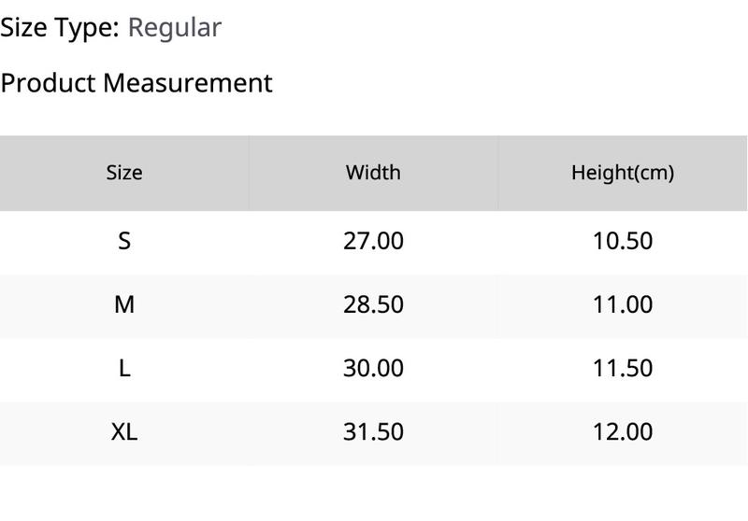
Task: Click the 27.00 width value
Action: [373, 241]
